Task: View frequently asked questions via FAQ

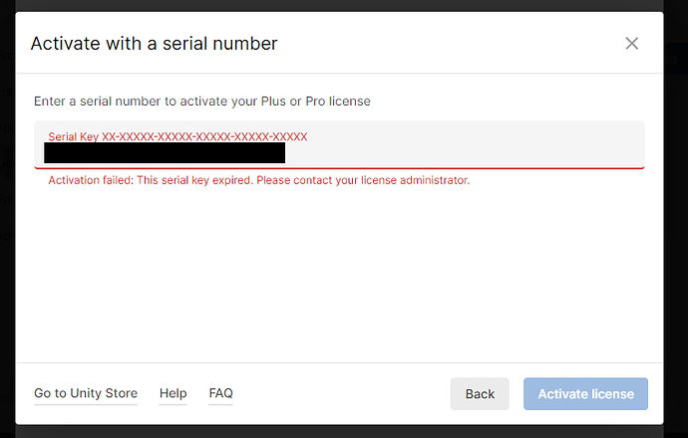Action: [220, 393]
